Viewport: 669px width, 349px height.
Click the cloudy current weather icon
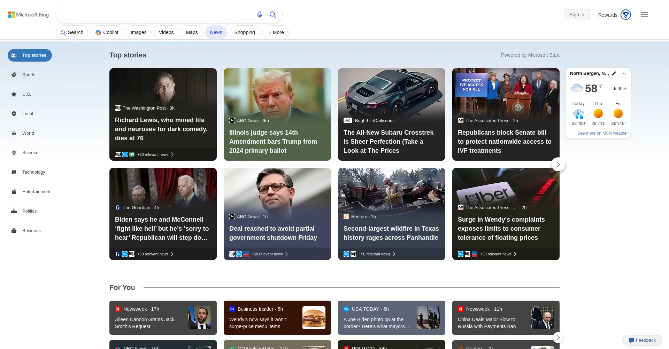click(577, 88)
